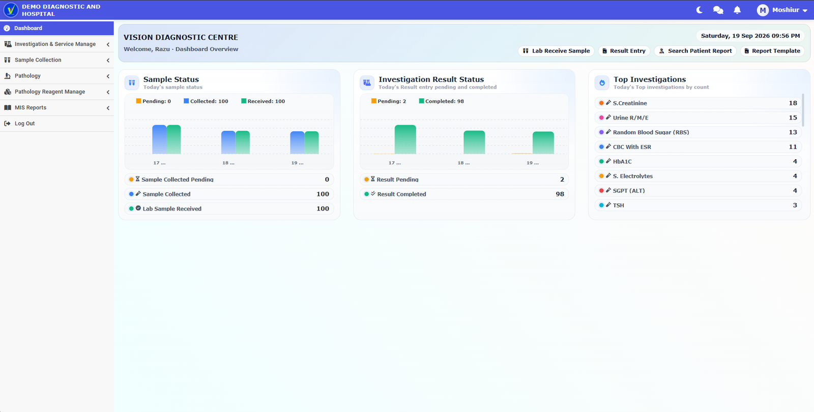Screen dimensions: 814x412
Task: Click the S. Electrolytes row
Action: point(698,176)
